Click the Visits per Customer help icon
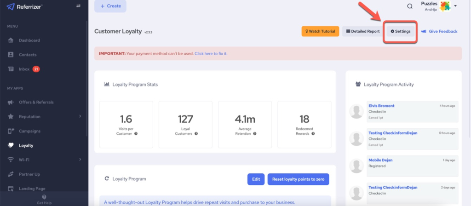Viewport: 471px width, 206px height. [136, 134]
